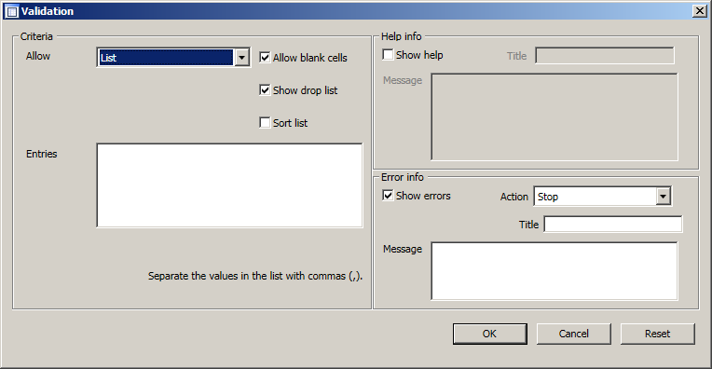The height and width of the screenshot is (369, 712).
Task: Click the Error info Message box
Action: (x=555, y=271)
